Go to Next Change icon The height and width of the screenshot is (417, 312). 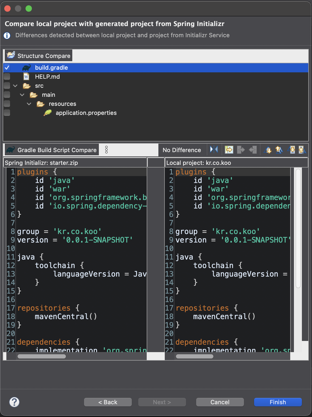292,150
